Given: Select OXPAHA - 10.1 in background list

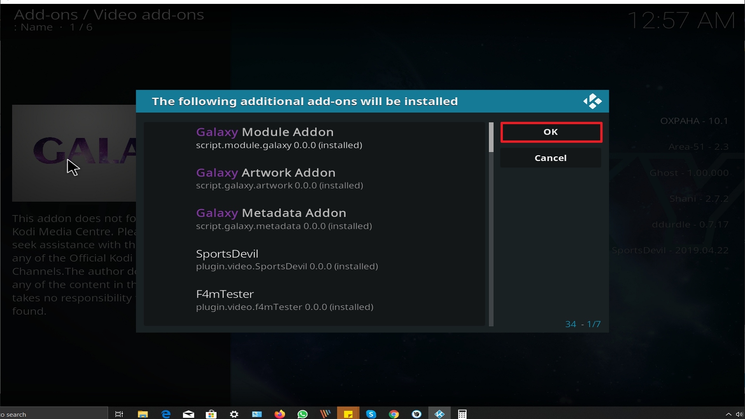Looking at the screenshot, I should click(x=694, y=121).
